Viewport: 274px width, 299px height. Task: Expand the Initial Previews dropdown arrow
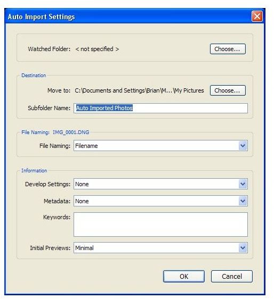tap(243, 248)
